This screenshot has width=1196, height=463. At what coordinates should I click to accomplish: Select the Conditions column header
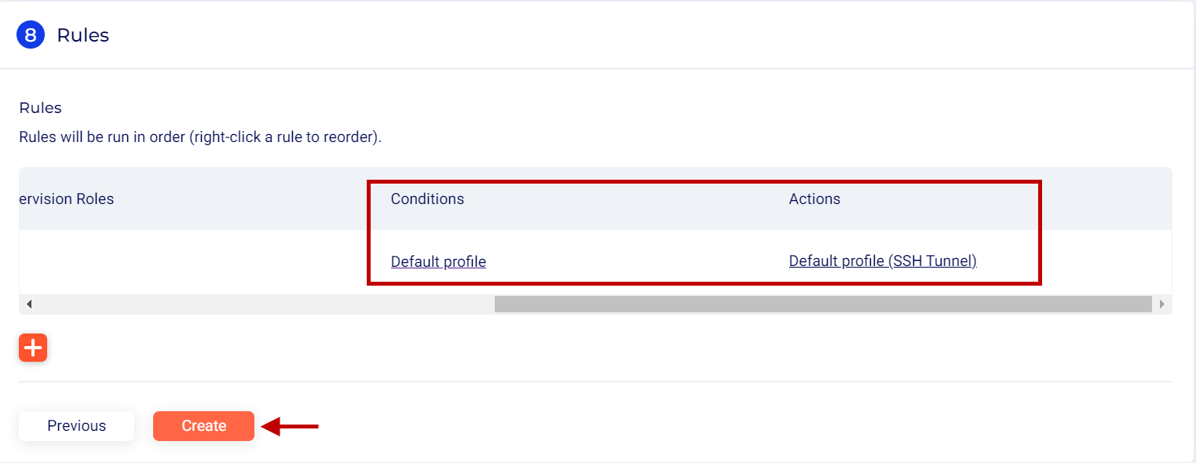click(x=427, y=199)
